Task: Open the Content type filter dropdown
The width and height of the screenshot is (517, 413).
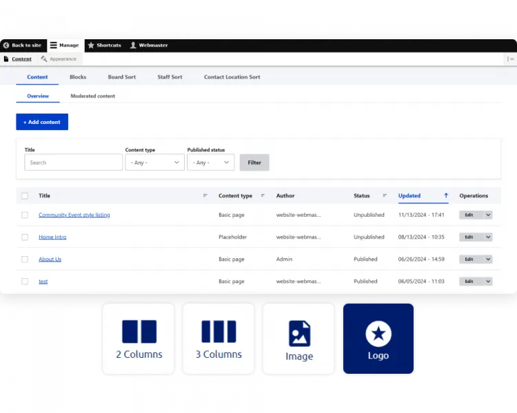Action: point(154,162)
